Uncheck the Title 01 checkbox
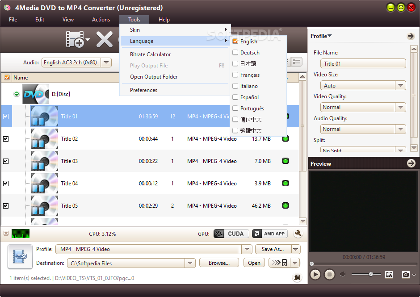 [x=6, y=117]
